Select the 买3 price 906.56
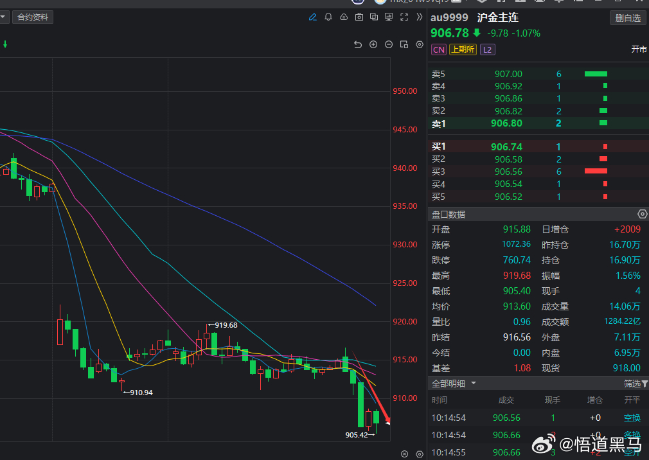Viewport: 649px width, 460px height. pyautogui.click(x=508, y=172)
